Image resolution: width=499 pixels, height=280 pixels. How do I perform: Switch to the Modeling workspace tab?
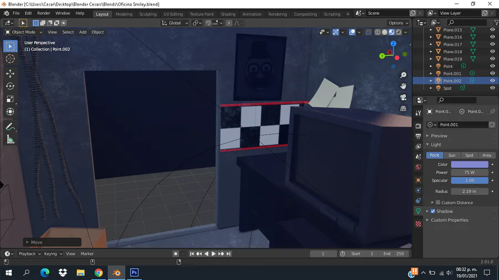pyautogui.click(x=124, y=14)
